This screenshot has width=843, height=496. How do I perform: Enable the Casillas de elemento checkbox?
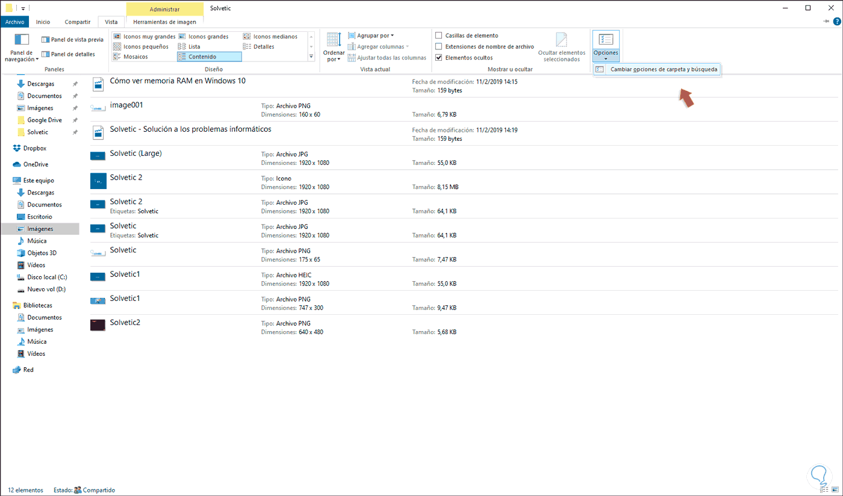click(439, 36)
